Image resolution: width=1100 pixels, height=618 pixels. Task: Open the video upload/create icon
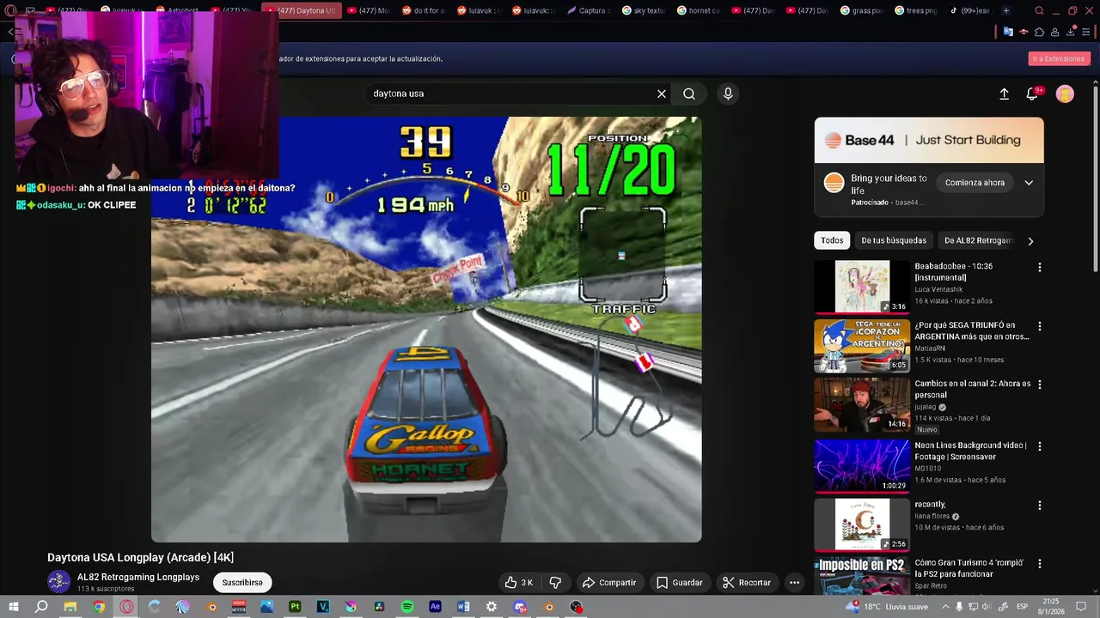click(1004, 94)
